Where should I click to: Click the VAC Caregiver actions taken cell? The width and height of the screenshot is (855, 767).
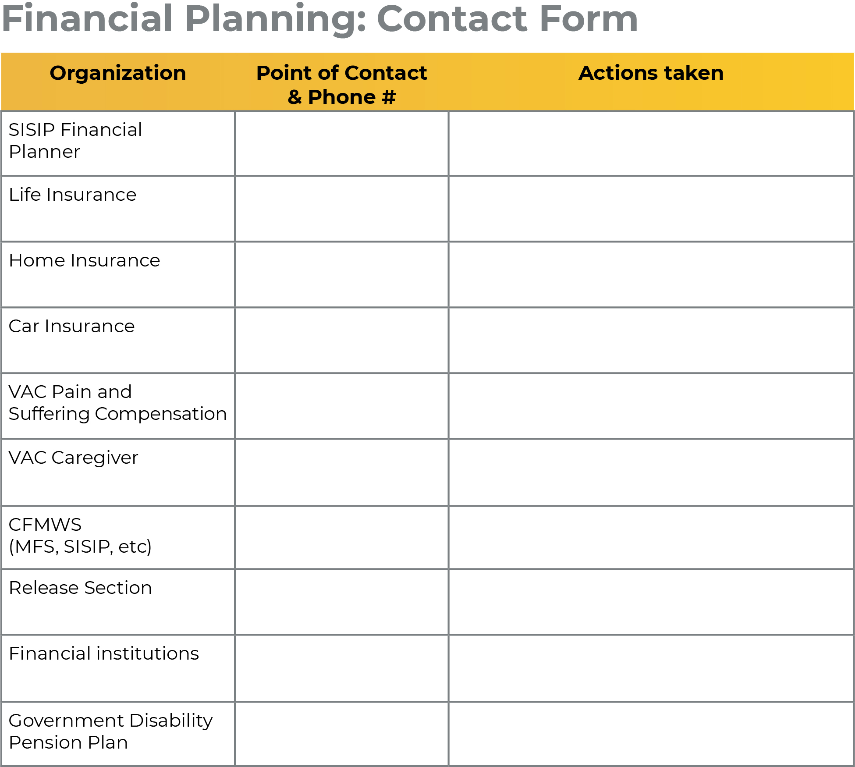(651, 472)
